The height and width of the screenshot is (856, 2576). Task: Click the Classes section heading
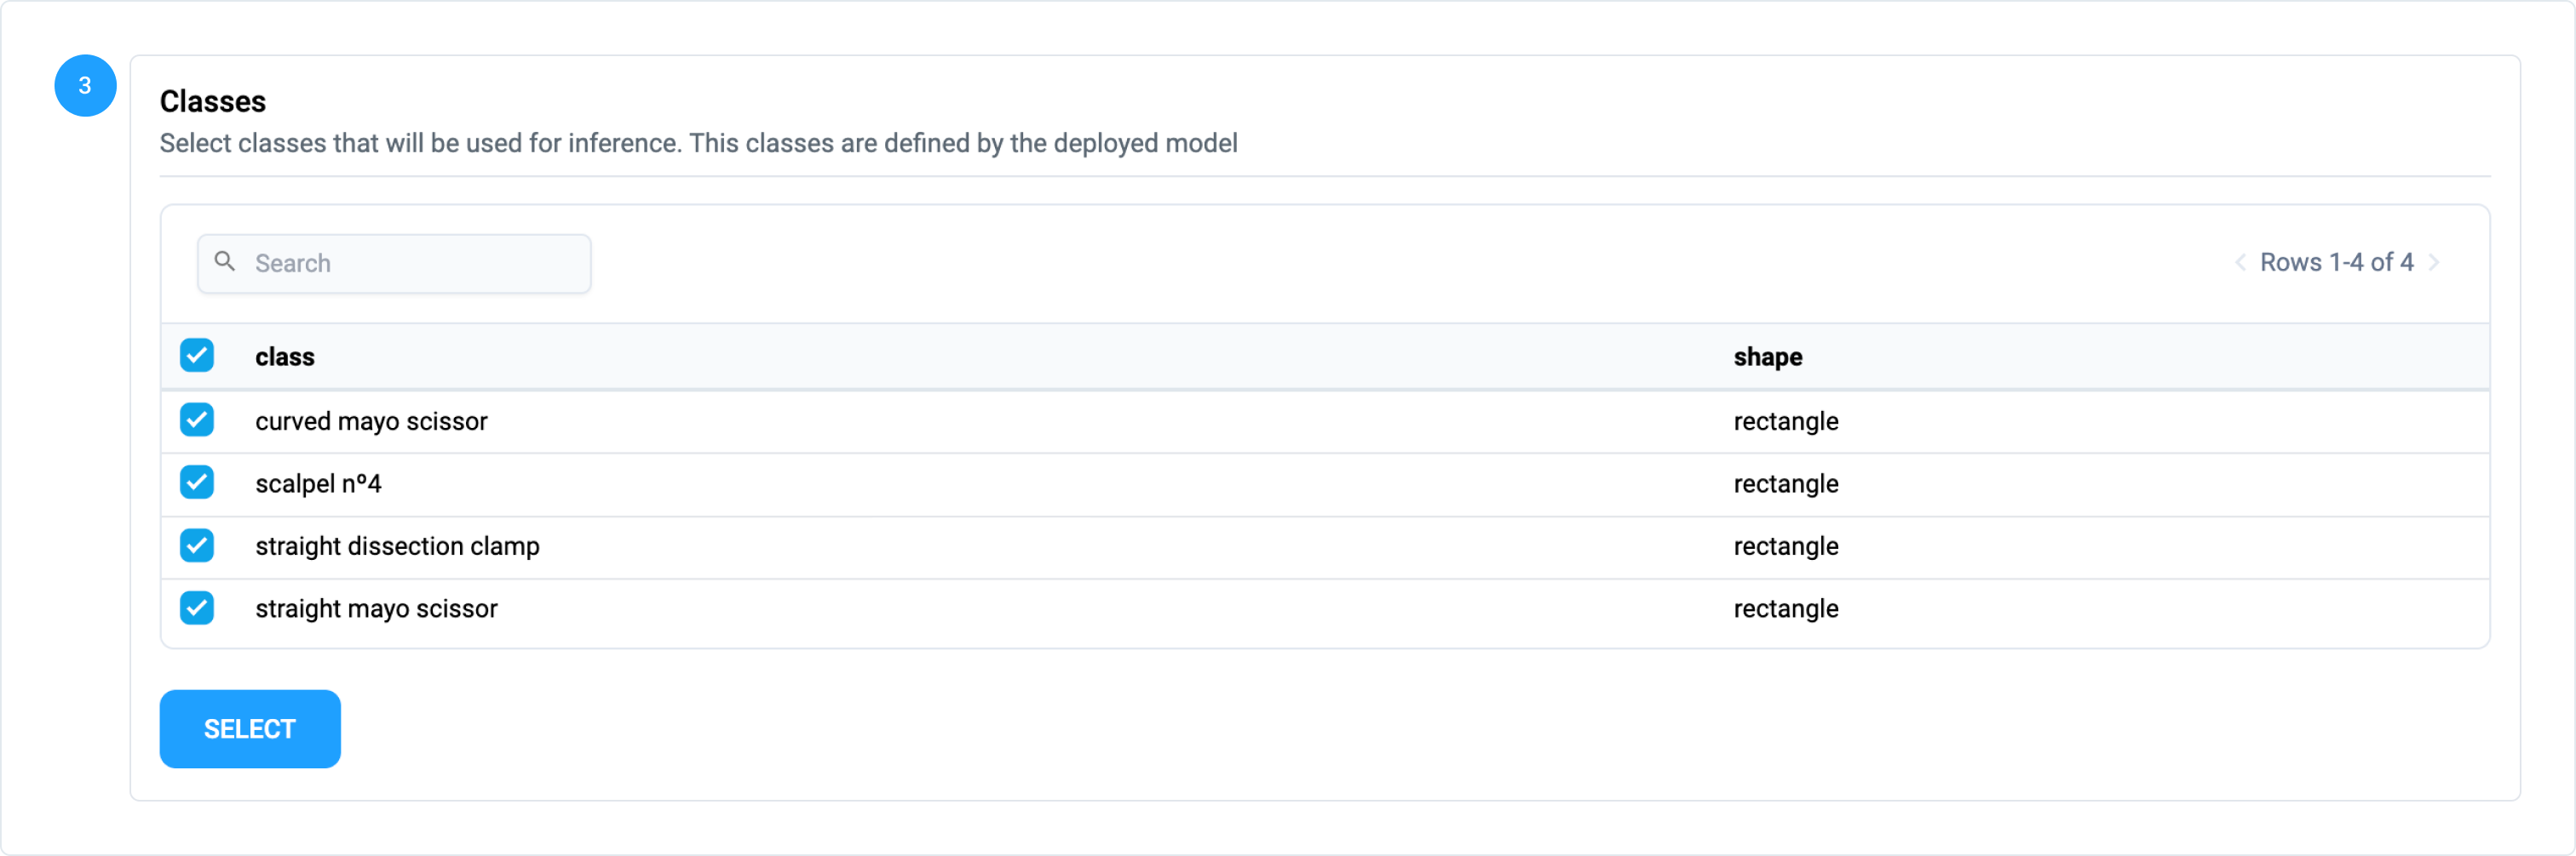[x=213, y=101]
